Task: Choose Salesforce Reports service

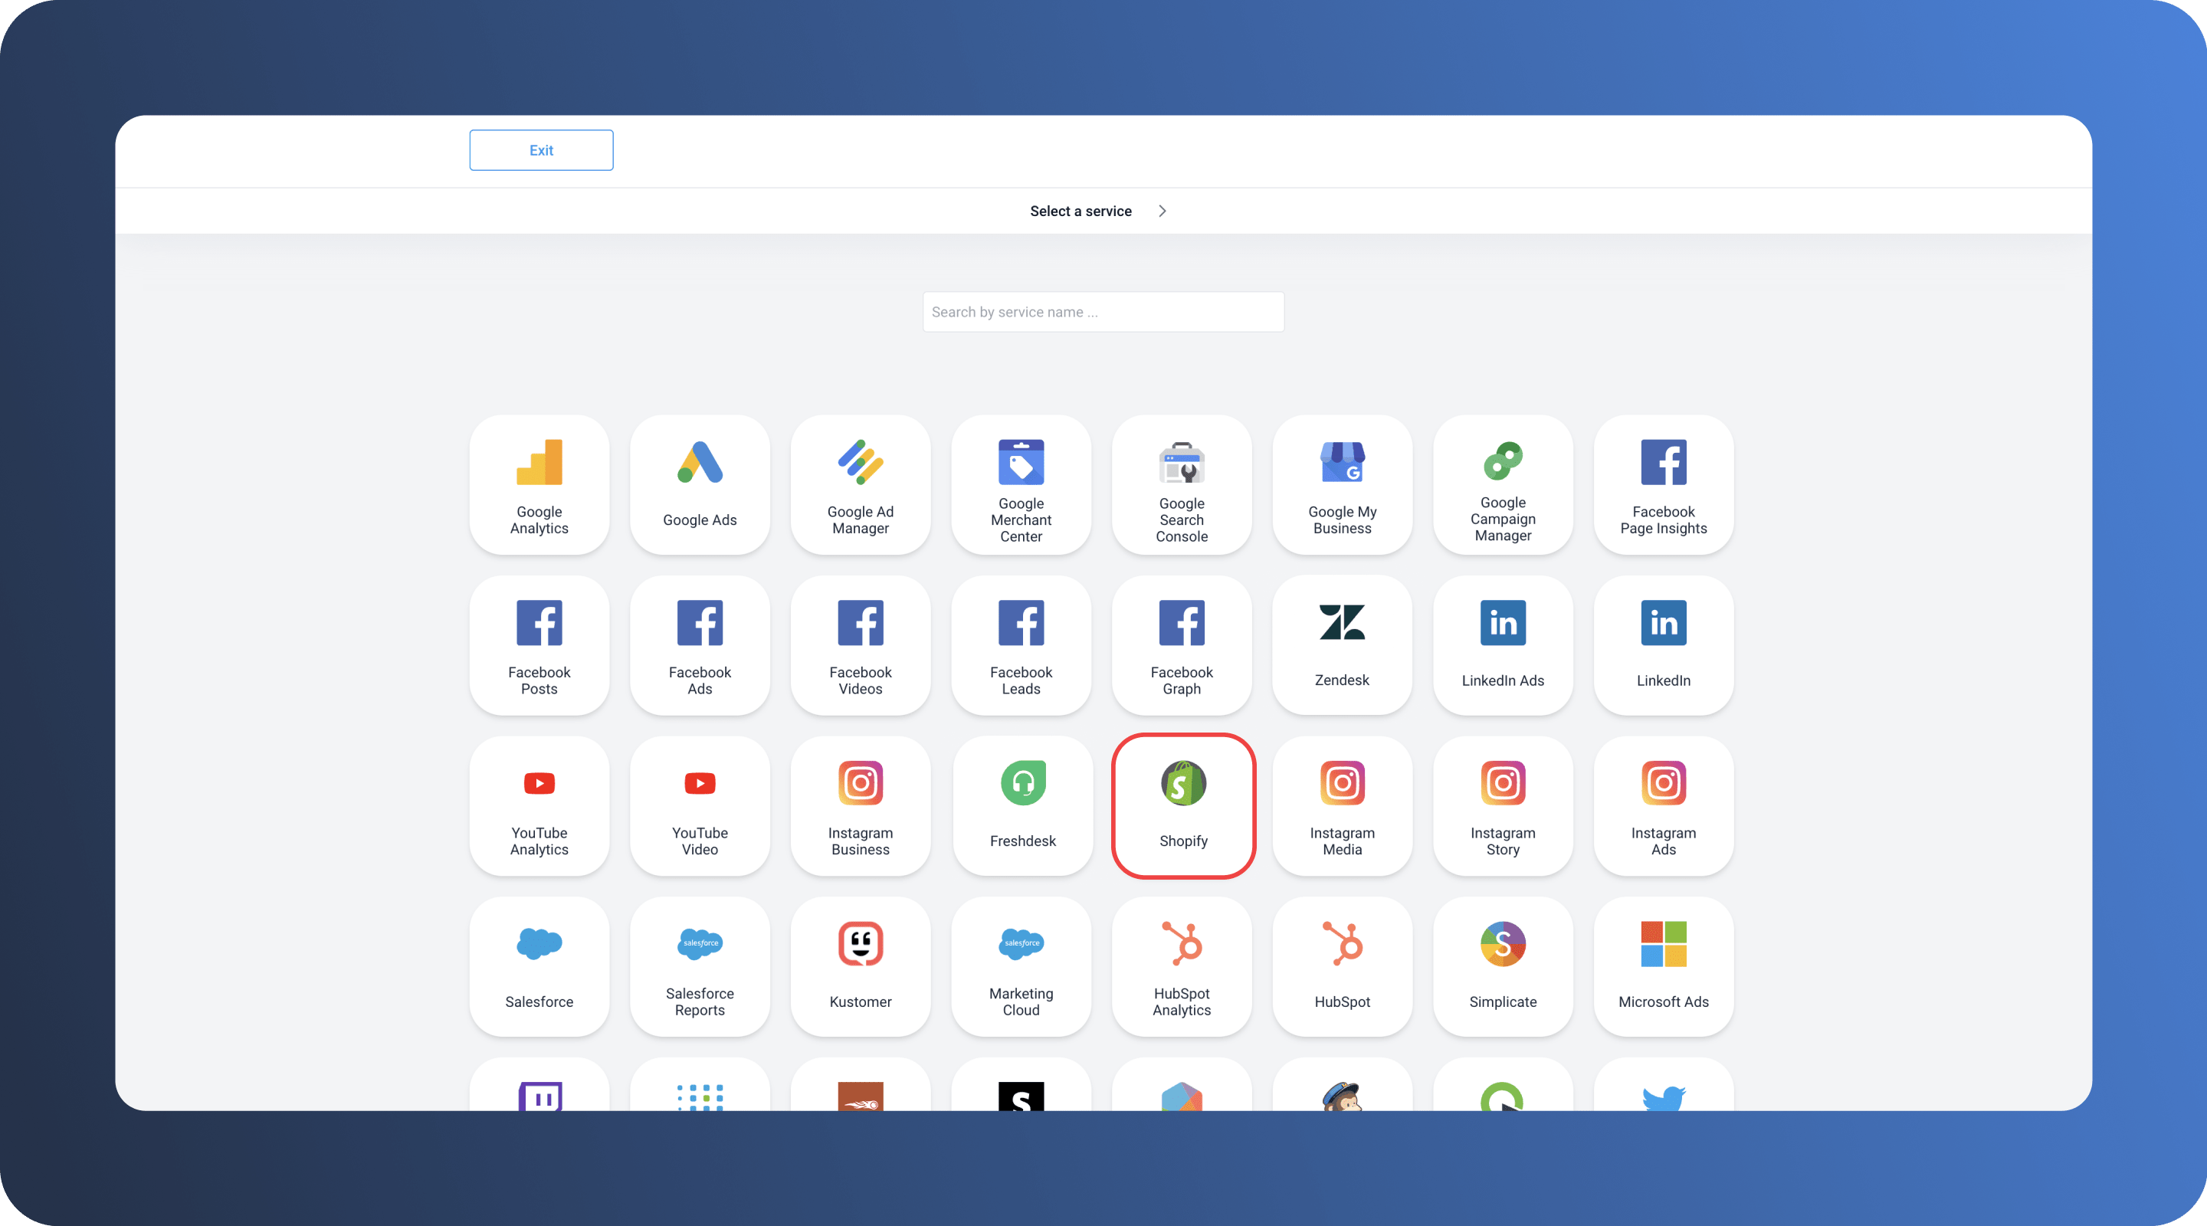Action: pos(700,966)
